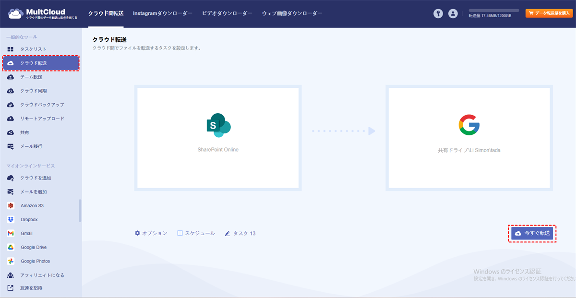Click the メール移行 icon
The width and height of the screenshot is (576, 298).
click(11, 146)
